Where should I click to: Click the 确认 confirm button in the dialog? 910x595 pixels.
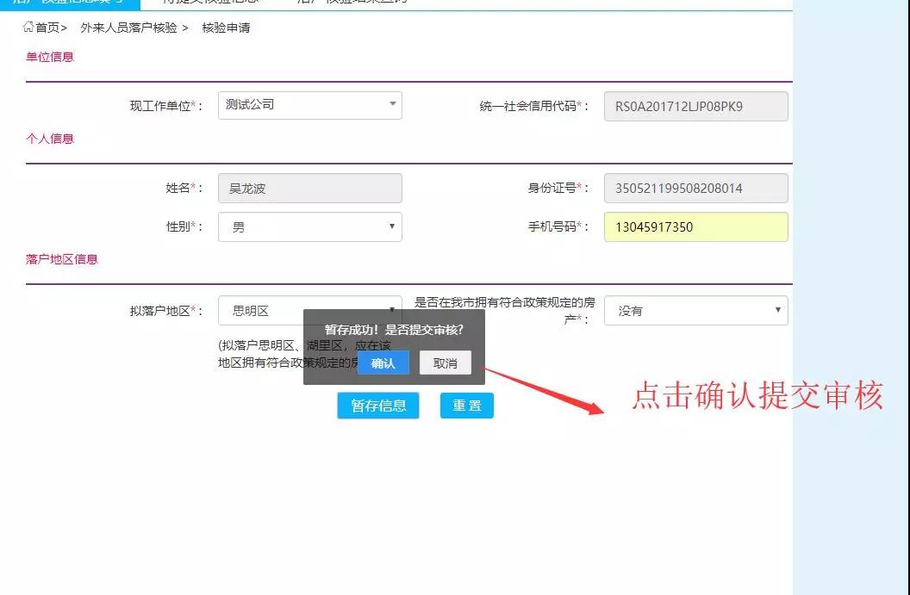click(382, 363)
